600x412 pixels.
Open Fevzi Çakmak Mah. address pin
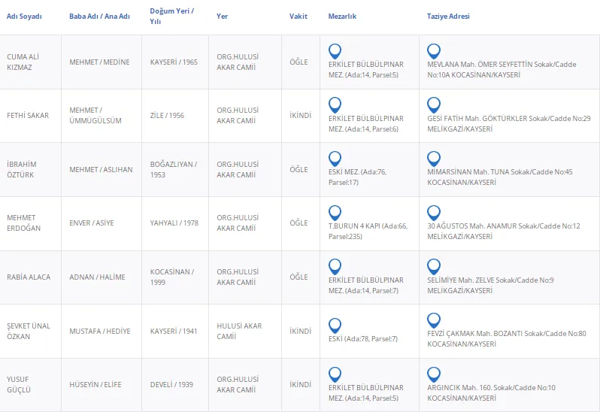(433, 320)
